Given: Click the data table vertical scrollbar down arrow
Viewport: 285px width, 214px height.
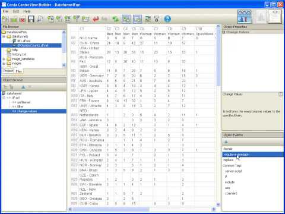Looking at the screenshot, I should click(218, 204).
